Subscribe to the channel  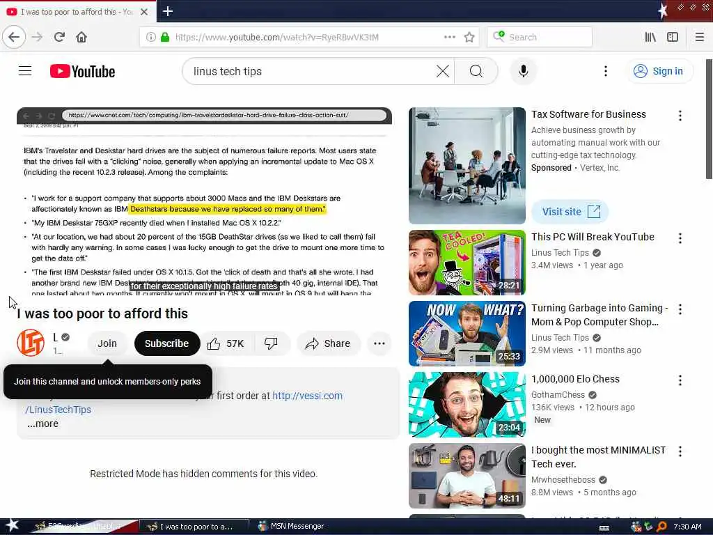point(167,343)
